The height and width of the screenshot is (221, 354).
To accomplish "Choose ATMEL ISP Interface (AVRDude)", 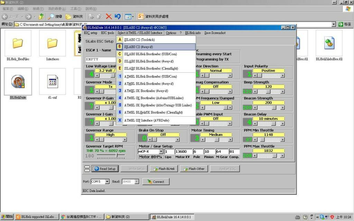I will coord(156,121).
